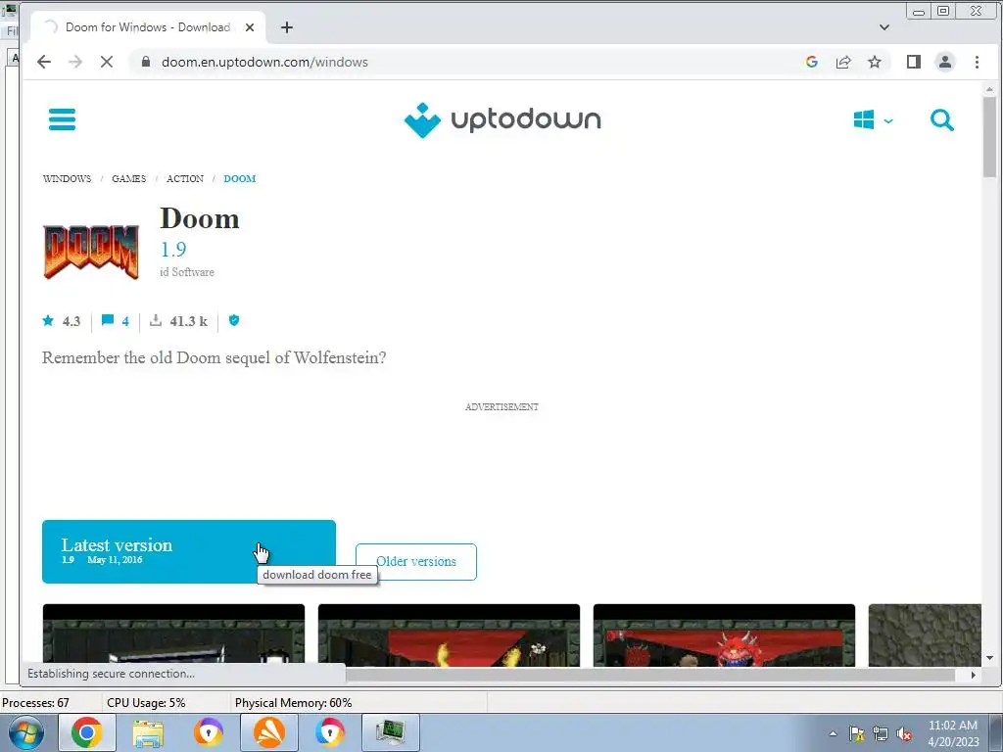Stop loading the page
Image resolution: width=1003 pixels, height=752 pixels.
(x=107, y=62)
